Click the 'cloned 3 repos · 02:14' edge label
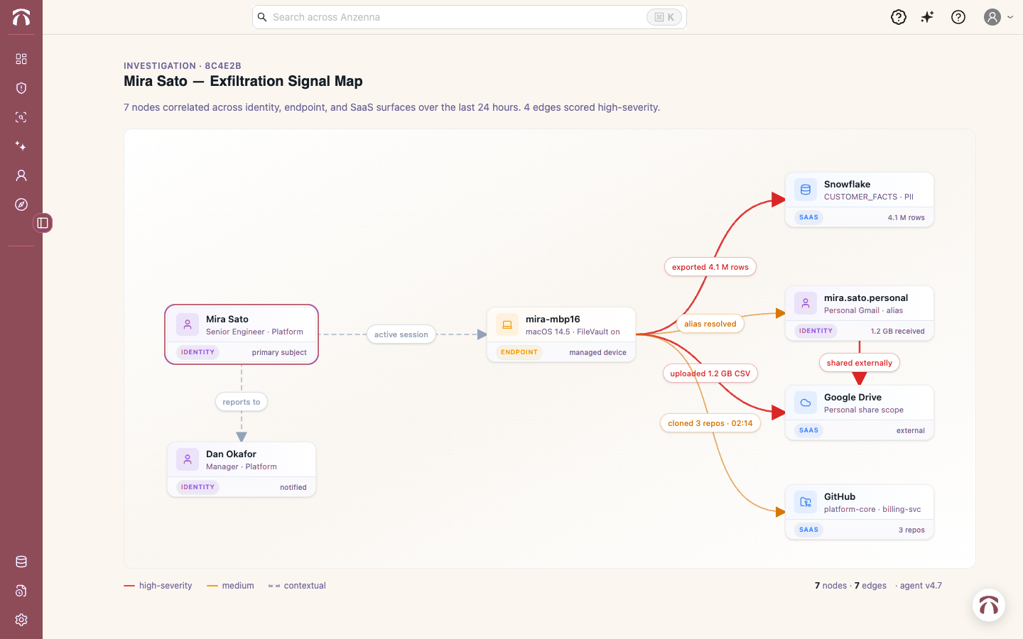 click(x=710, y=423)
